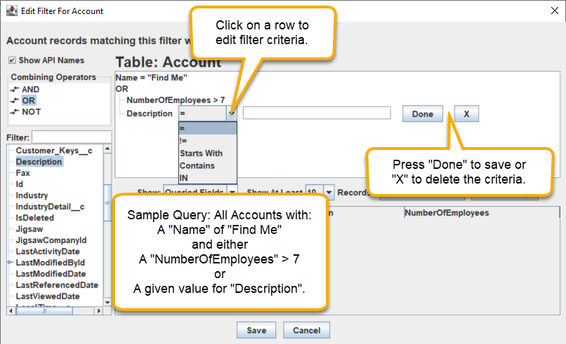Choose 'Starts With' operator option
Screen dimensions: 566x344
[x=208, y=153]
